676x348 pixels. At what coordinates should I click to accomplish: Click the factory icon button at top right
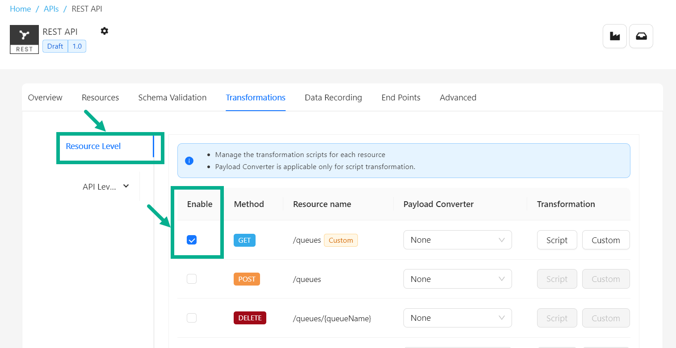tap(615, 36)
